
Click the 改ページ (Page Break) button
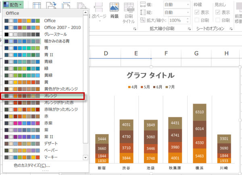point(99,16)
